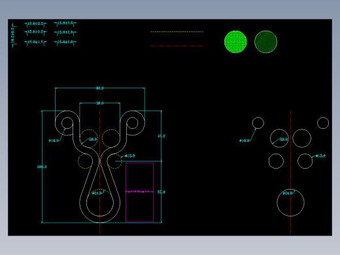Click the magenta text inside the rectangle

coord(140,192)
